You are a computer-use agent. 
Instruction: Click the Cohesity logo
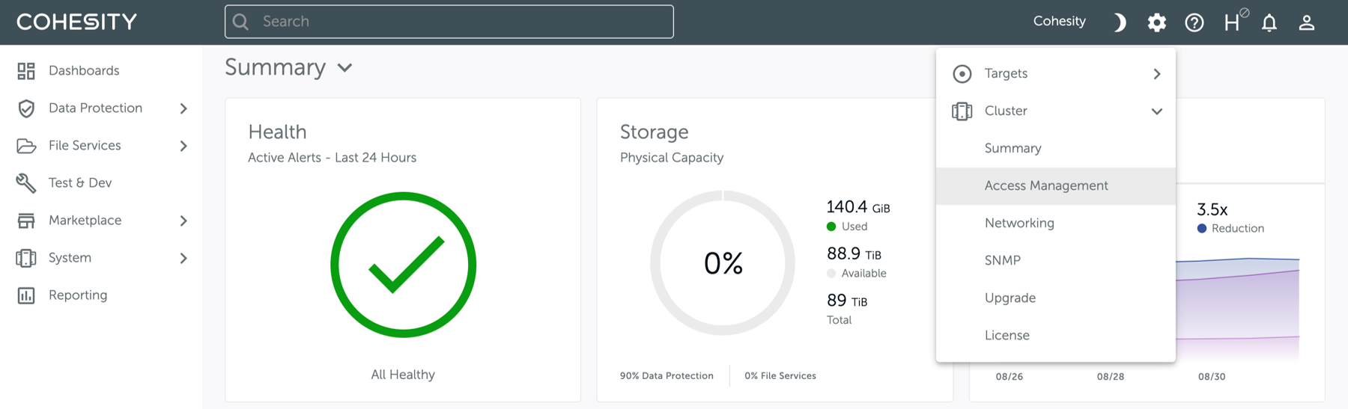76,22
